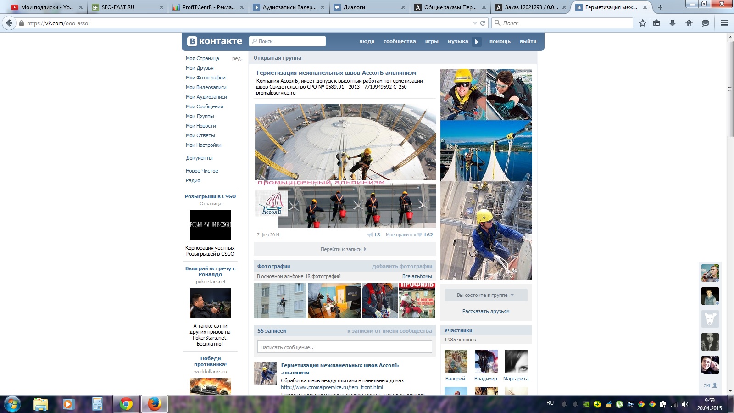The image size is (734, 413).
Task: Open the Windows Start menu
Action: click(13, 404)
